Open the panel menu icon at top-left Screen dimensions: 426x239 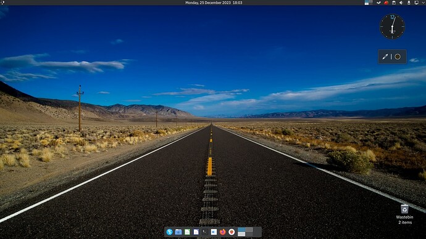pyautogui.click(x=2, y=2)
